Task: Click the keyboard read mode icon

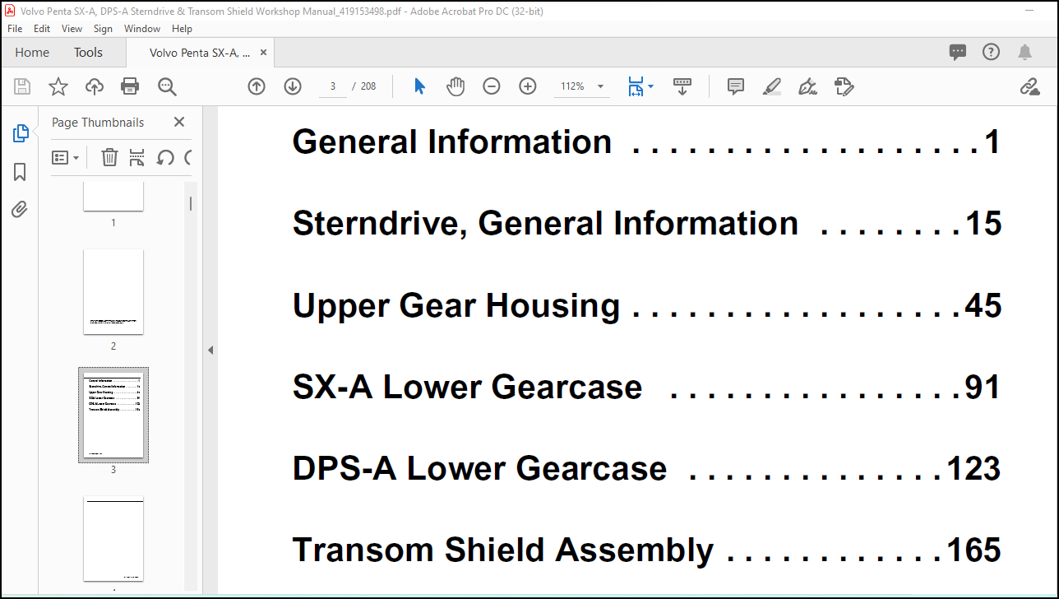Action: 682,86
